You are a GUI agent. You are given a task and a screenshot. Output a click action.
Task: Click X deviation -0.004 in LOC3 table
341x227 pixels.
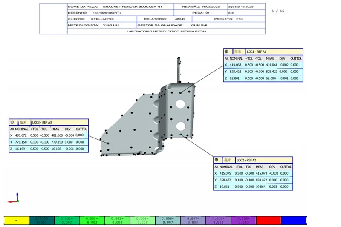(x=69, y=135)
